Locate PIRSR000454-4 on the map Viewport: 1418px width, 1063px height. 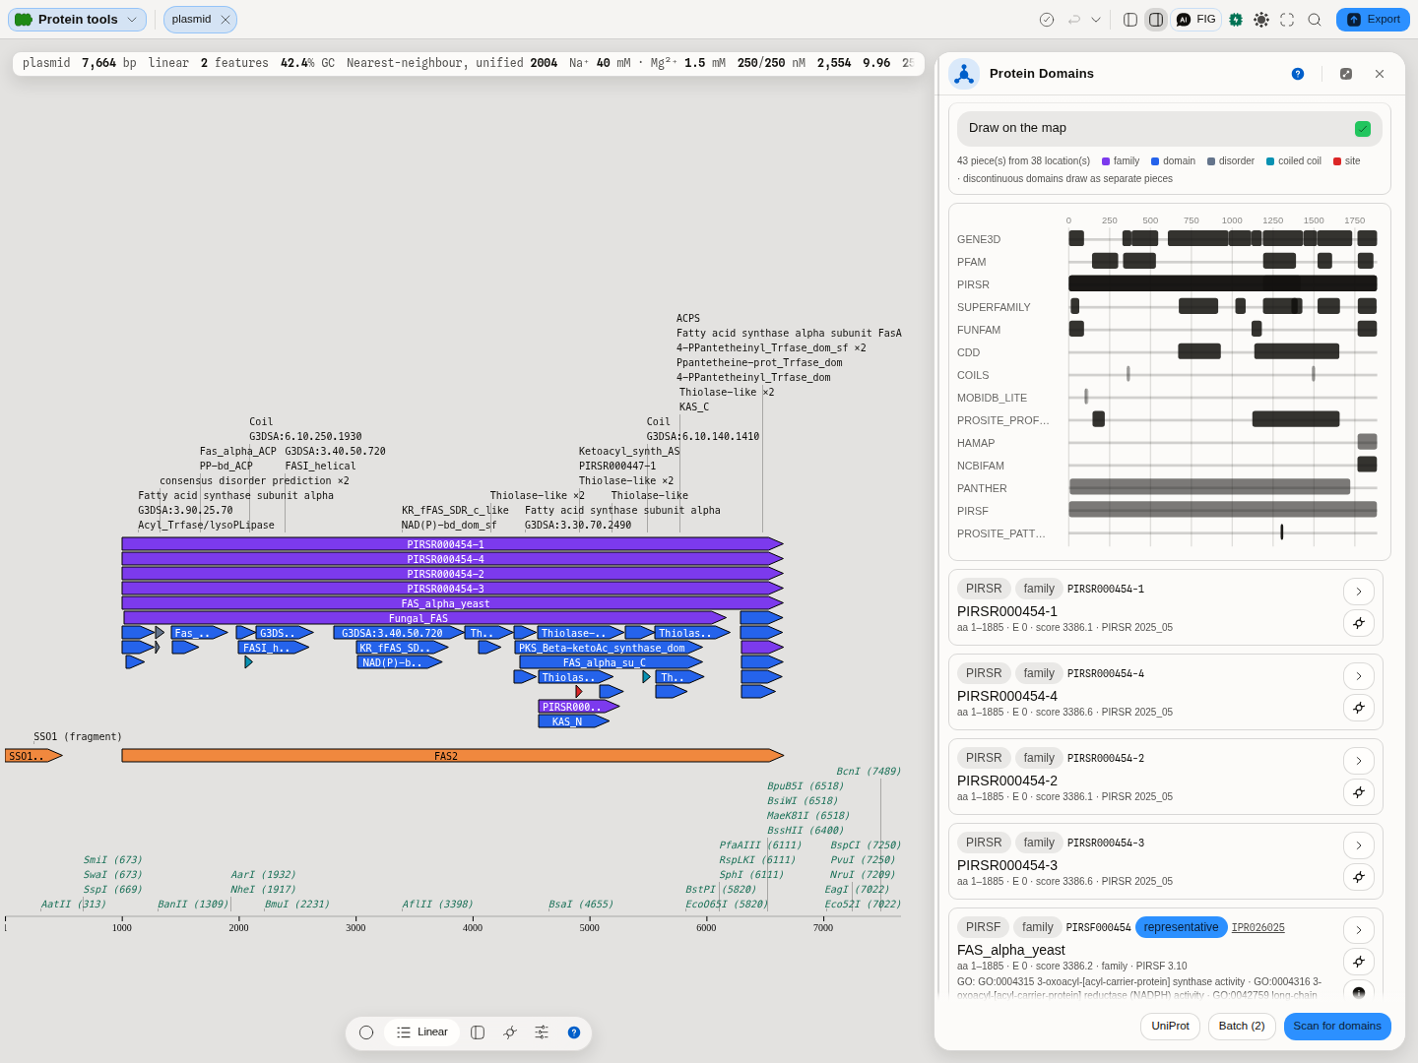click(x=1359, y=708)
